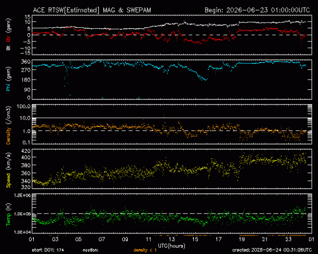This screenshot has width=318, height=254.
Task: Click the green "Temp" axis label
Action: tap(8, 219)
